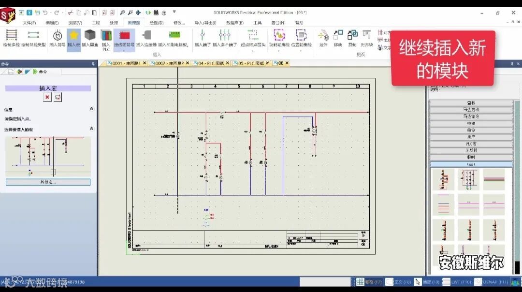Viewport: 522px width, 292px height.
Task: Expand the PLC macro group bar
Action: pyautogui.click(x=471, y=144)
